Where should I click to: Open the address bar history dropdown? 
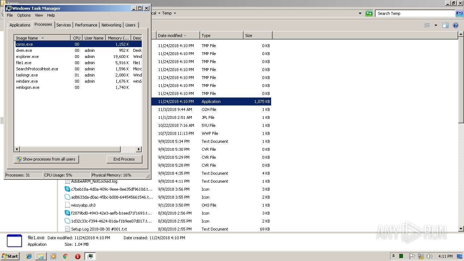360,13
